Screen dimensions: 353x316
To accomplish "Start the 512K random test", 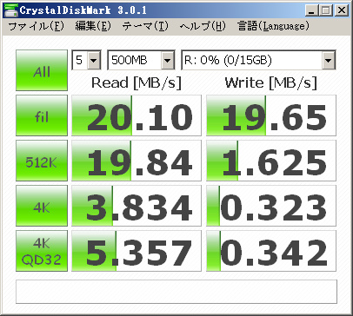I will coord(42,161).
